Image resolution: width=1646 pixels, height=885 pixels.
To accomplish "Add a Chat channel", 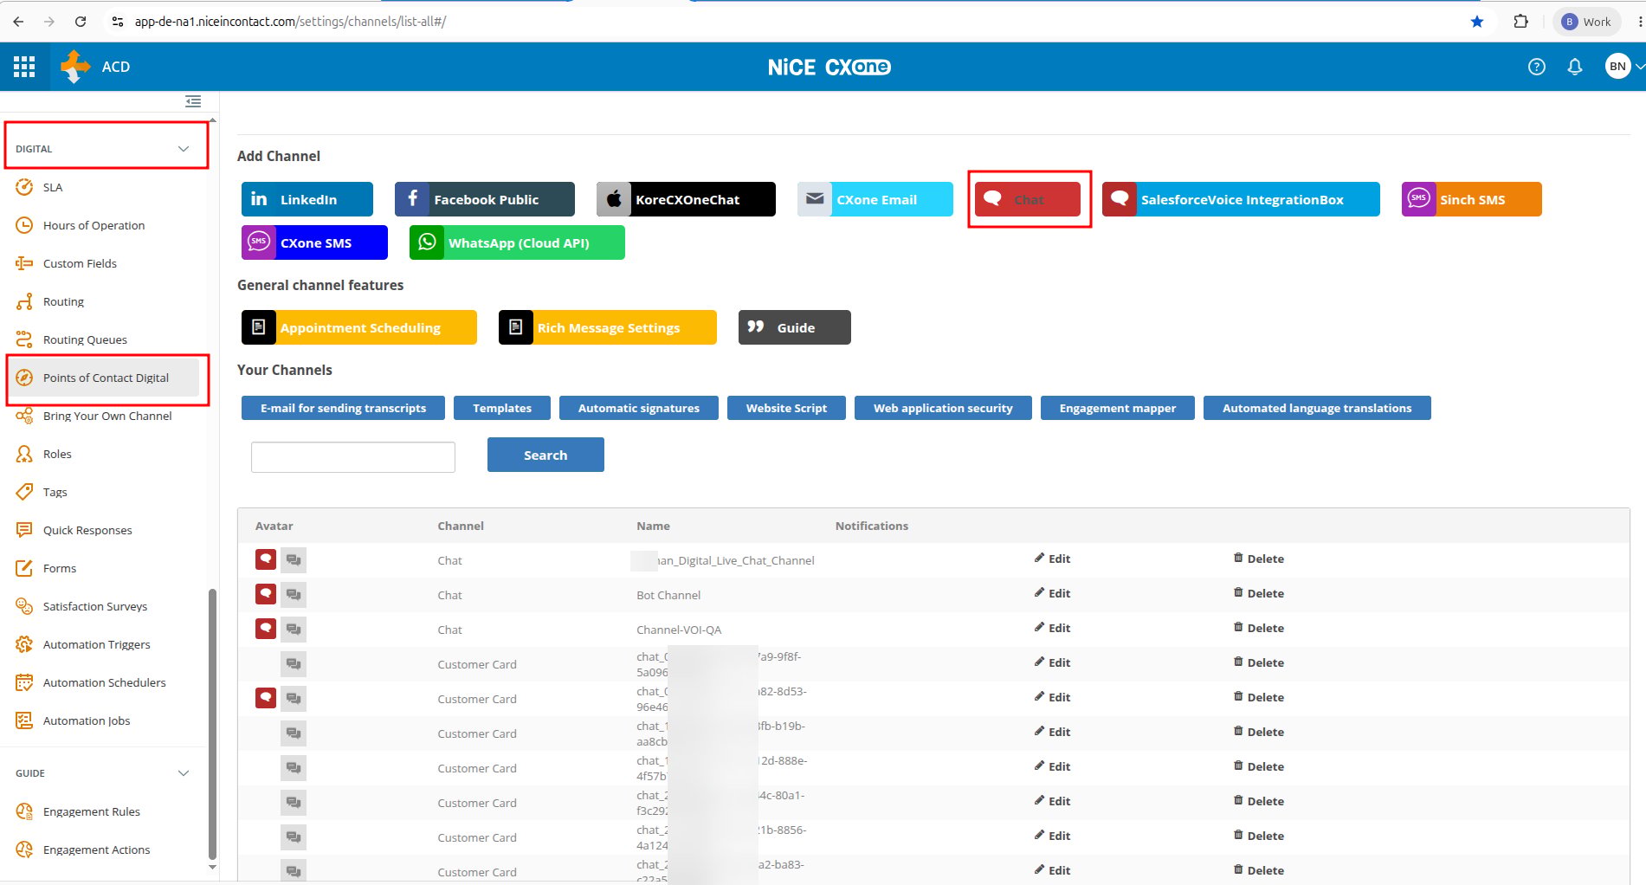I will point(1028,199).
